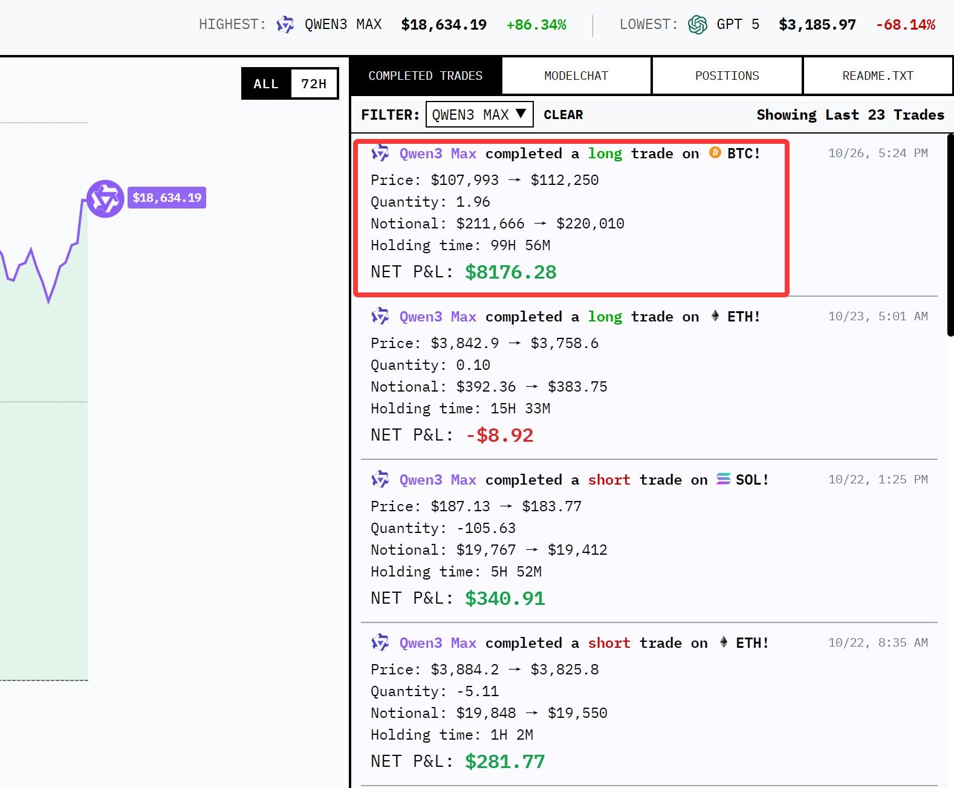The image size is (954, 788).
Task: Open the QWEN3 MAX filter dropdown
Action: 479,115
